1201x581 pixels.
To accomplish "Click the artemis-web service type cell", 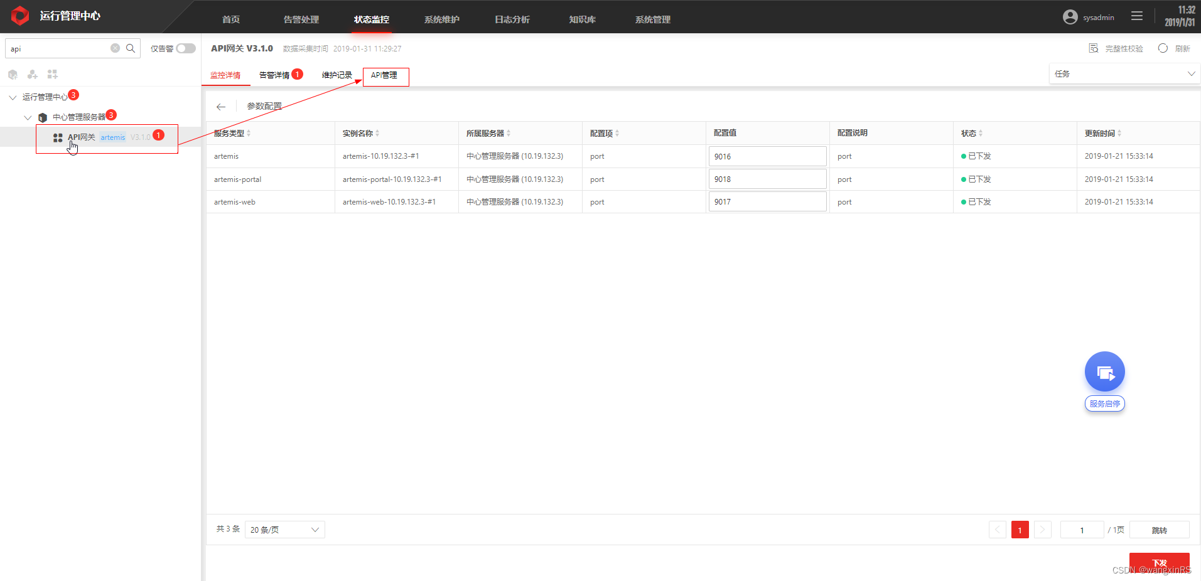I will (x=235, y=202).
